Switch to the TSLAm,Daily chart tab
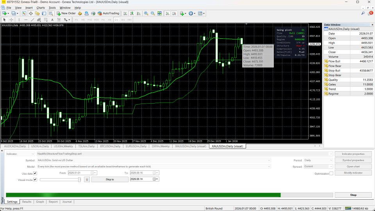This screenshot has height=211, width=375. 86,146
